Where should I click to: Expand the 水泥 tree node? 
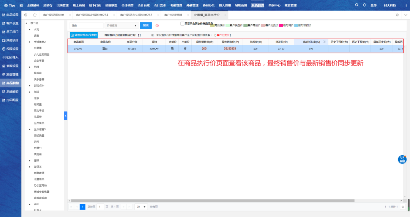coord(30,29)
